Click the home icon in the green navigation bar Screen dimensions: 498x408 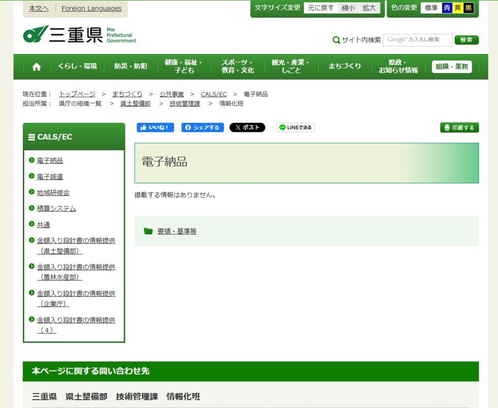coord(36,66)
